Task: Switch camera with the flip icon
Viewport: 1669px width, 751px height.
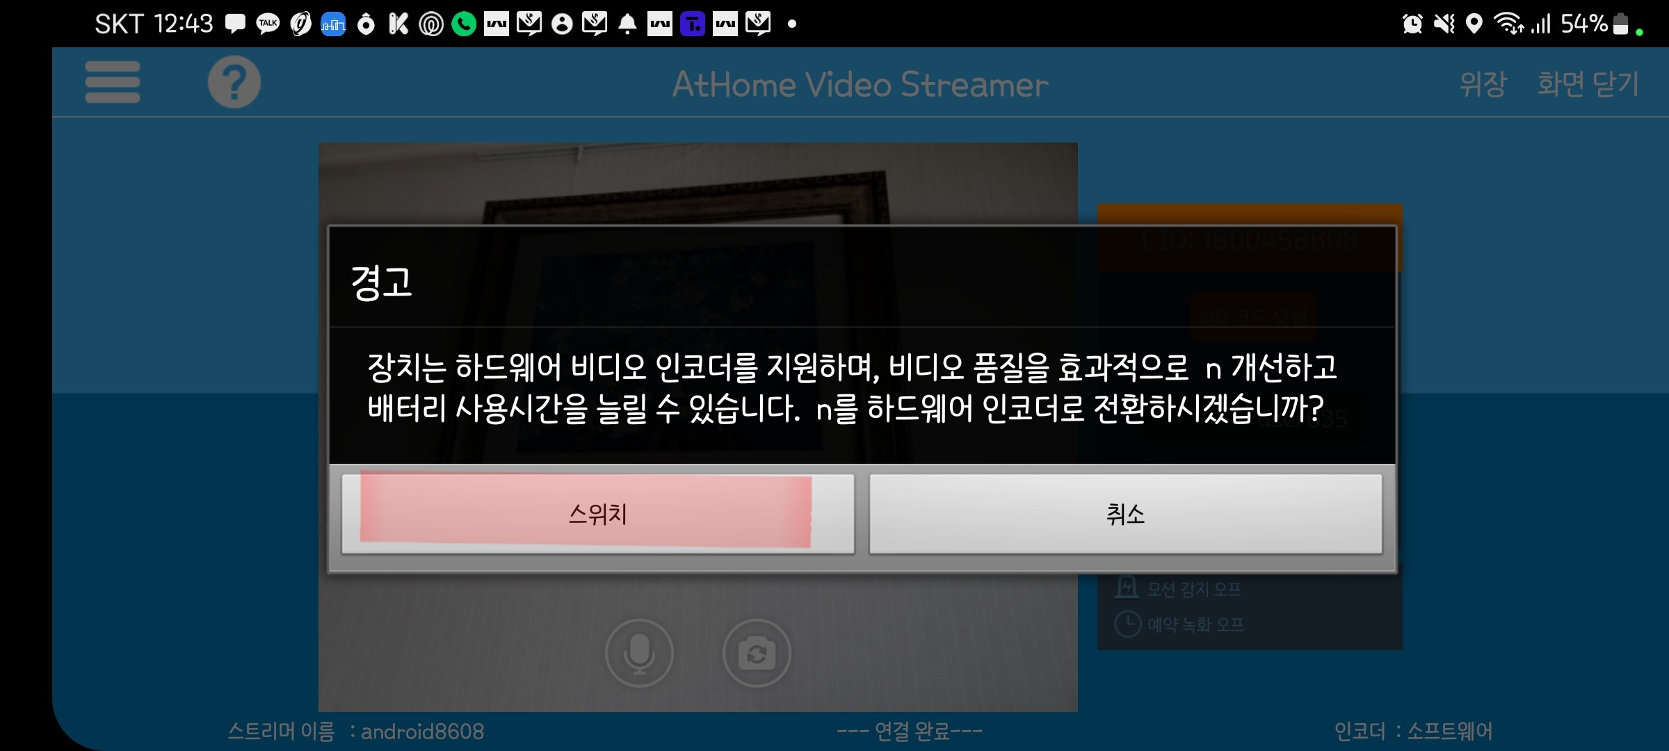Action: tap(757, 653)
